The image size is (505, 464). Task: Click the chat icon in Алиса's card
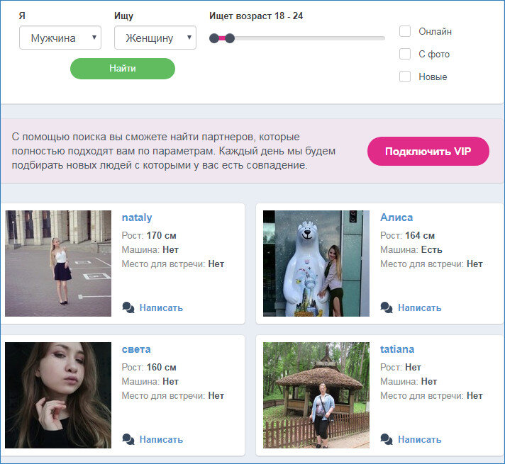[x=387, y=307]
